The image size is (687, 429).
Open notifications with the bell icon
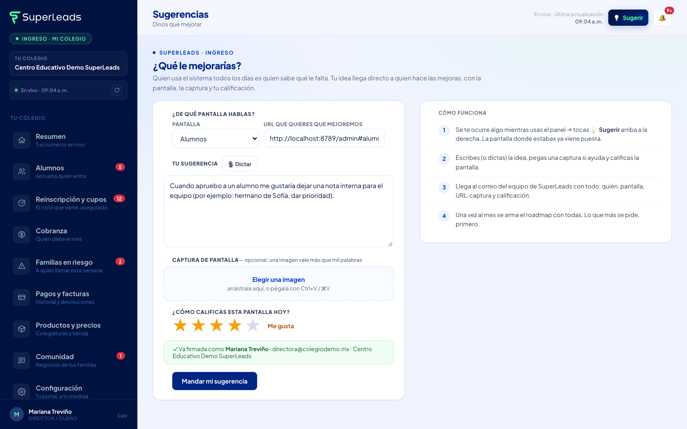[662, 18]
